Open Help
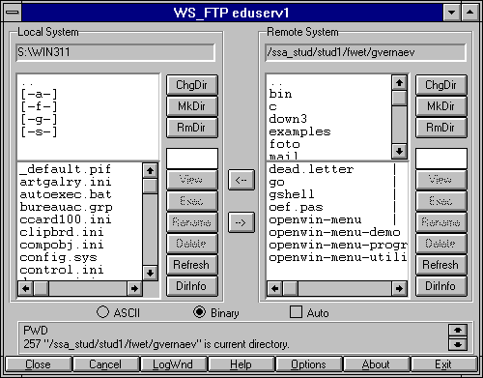Image resolution: width=483 pixels, height=378 pixels. [241, 364]
